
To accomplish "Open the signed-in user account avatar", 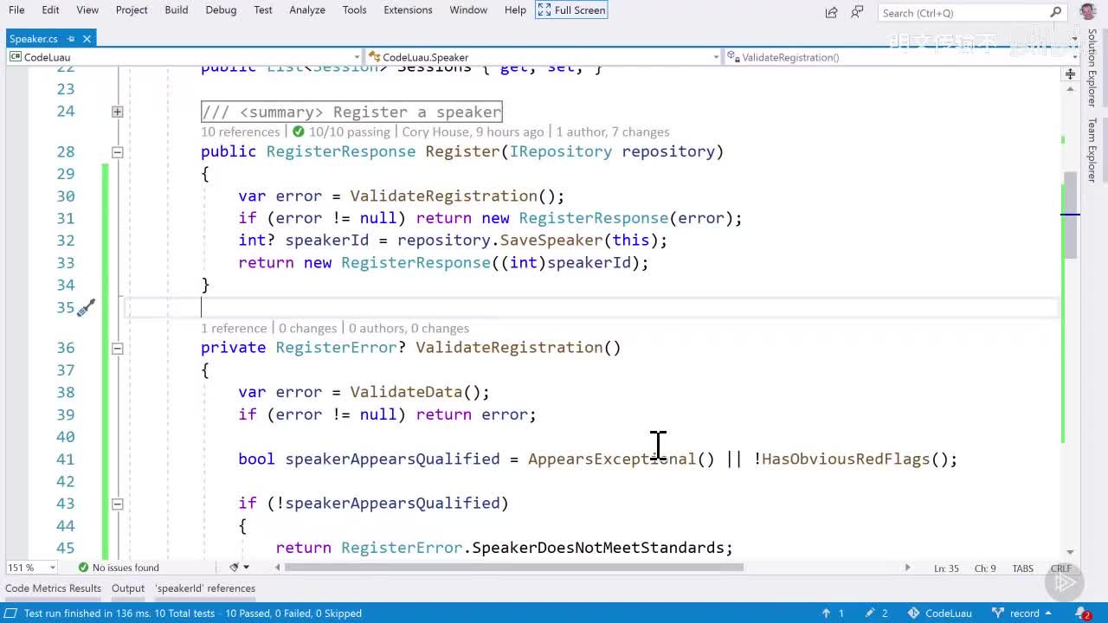I will point(1088,11).
